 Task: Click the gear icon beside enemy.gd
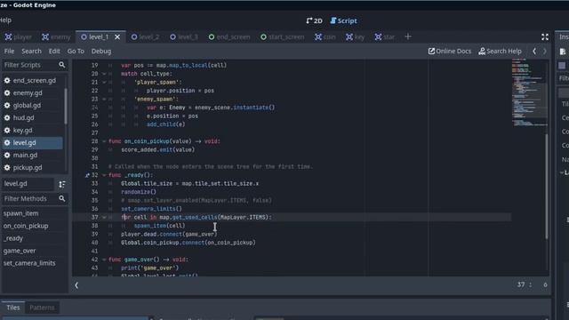click(7, 92)
